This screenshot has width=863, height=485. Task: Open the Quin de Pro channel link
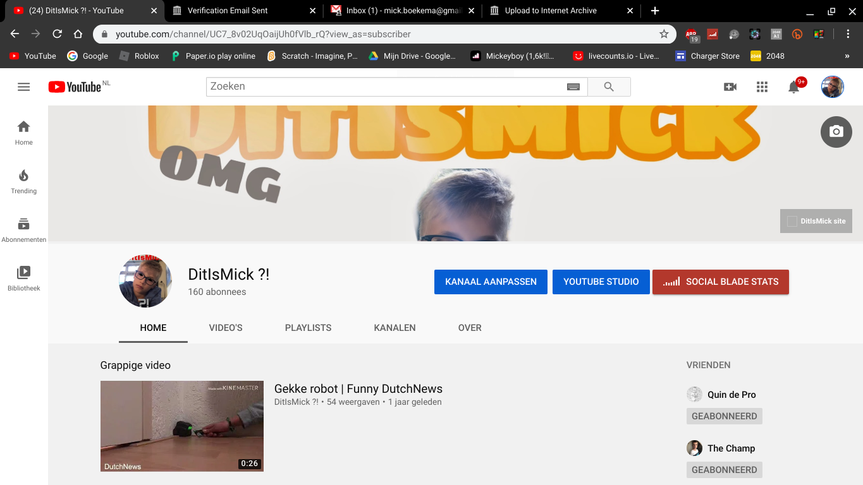point(731,395)
